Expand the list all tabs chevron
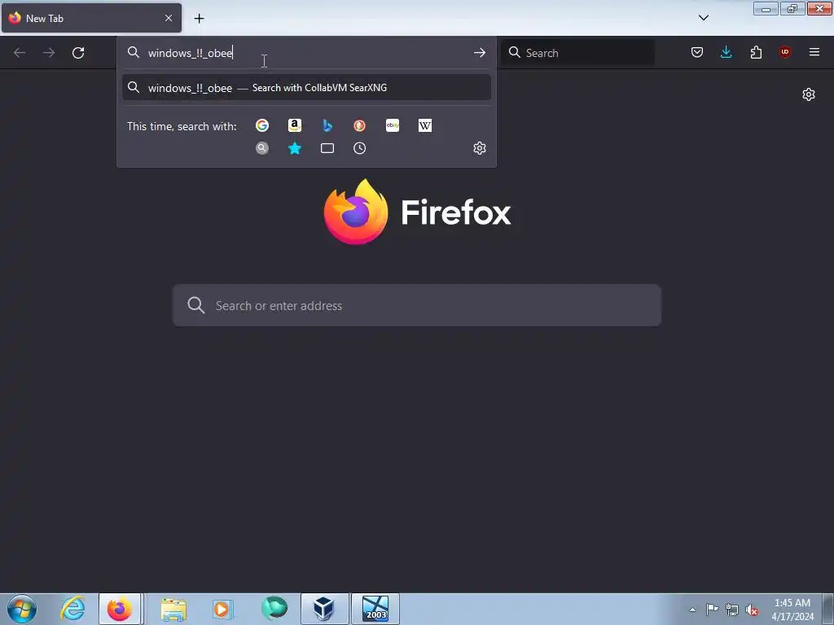 click(703, 18)
